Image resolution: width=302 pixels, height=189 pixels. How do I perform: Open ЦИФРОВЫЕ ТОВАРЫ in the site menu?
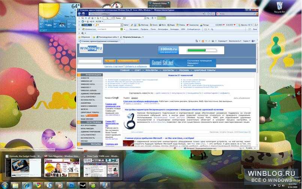204,70
